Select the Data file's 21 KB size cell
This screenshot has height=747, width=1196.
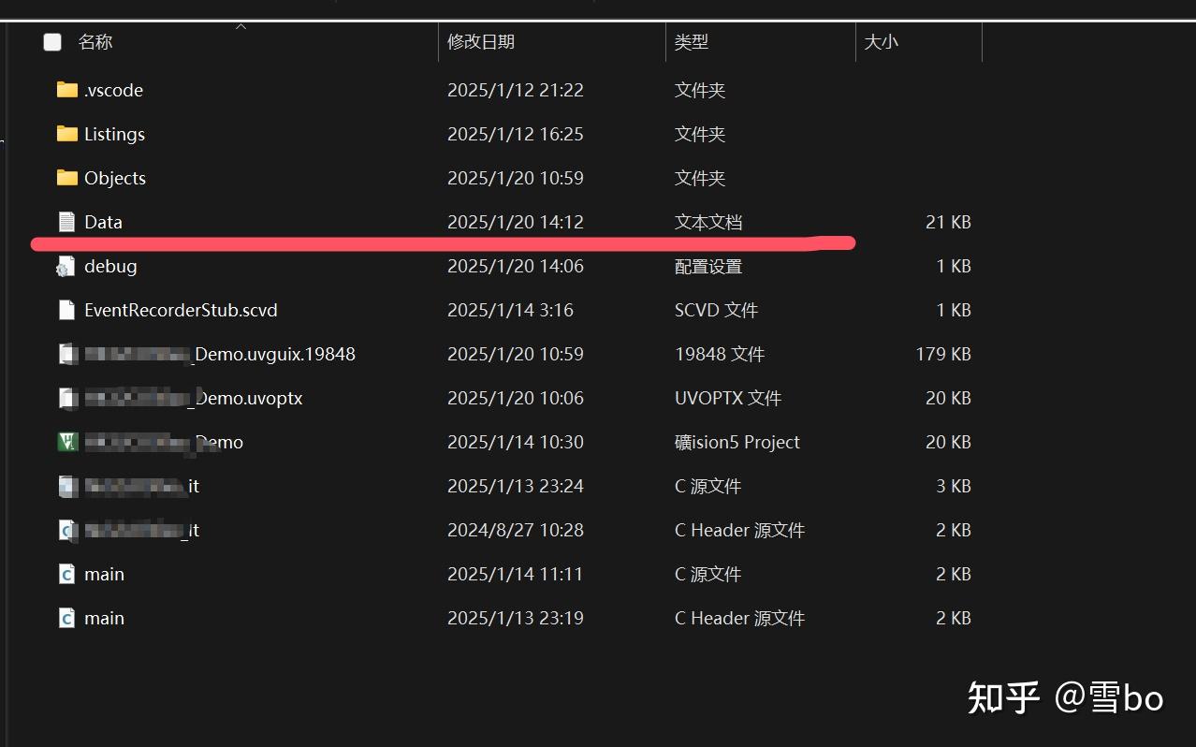(x=948, y=222)
